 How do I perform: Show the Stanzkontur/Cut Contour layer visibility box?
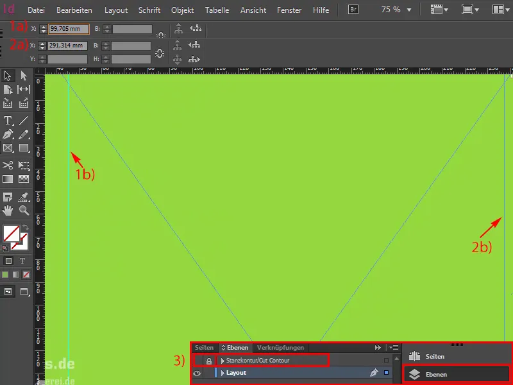click(198, 361)
